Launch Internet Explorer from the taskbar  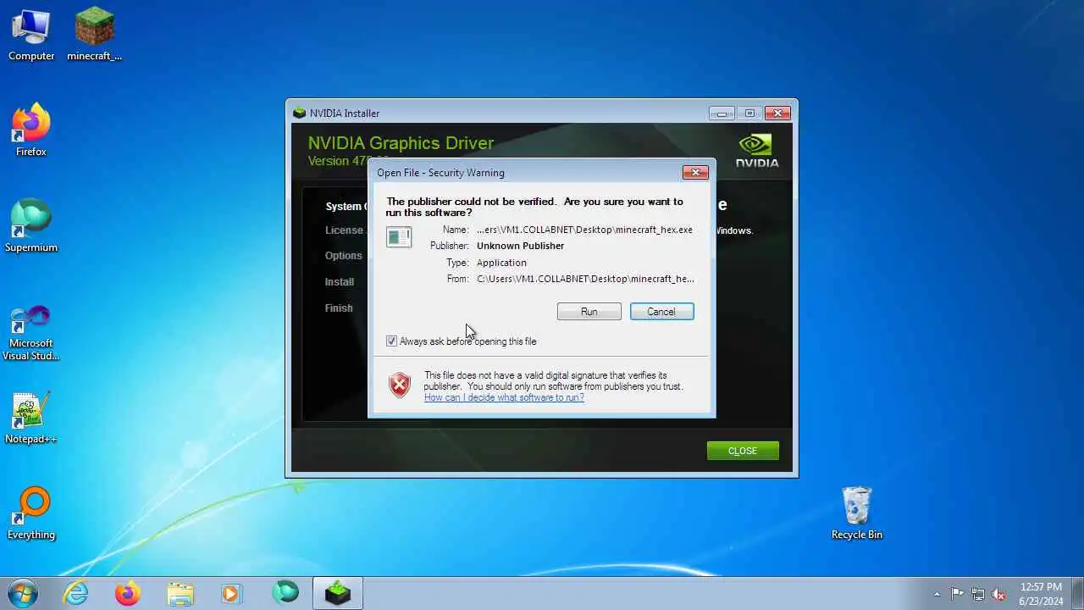click(76, 594)
